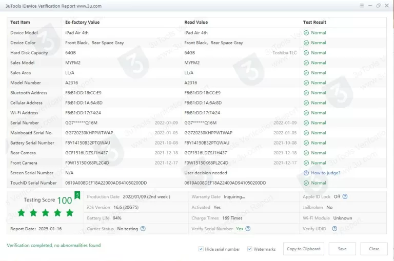394x261 pixels.
Task: Click User decision needed text
Action: tap(206, 173)
